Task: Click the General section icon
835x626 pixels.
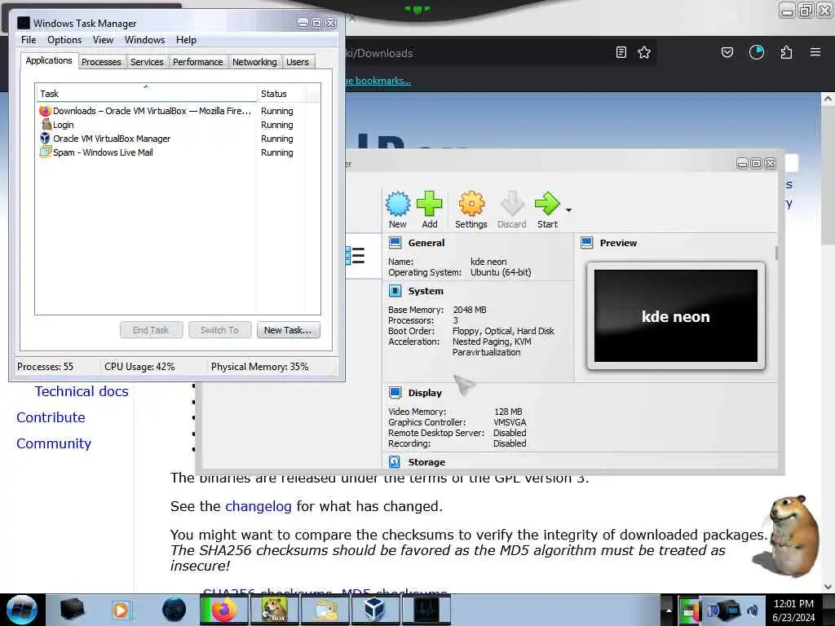Action: point(395,243)
